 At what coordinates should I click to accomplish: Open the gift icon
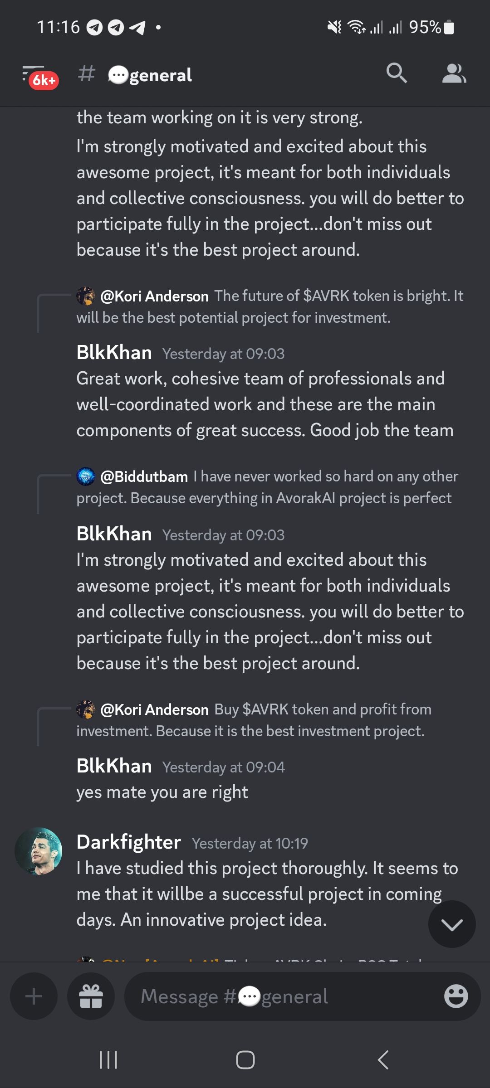(x=91, y=996)
